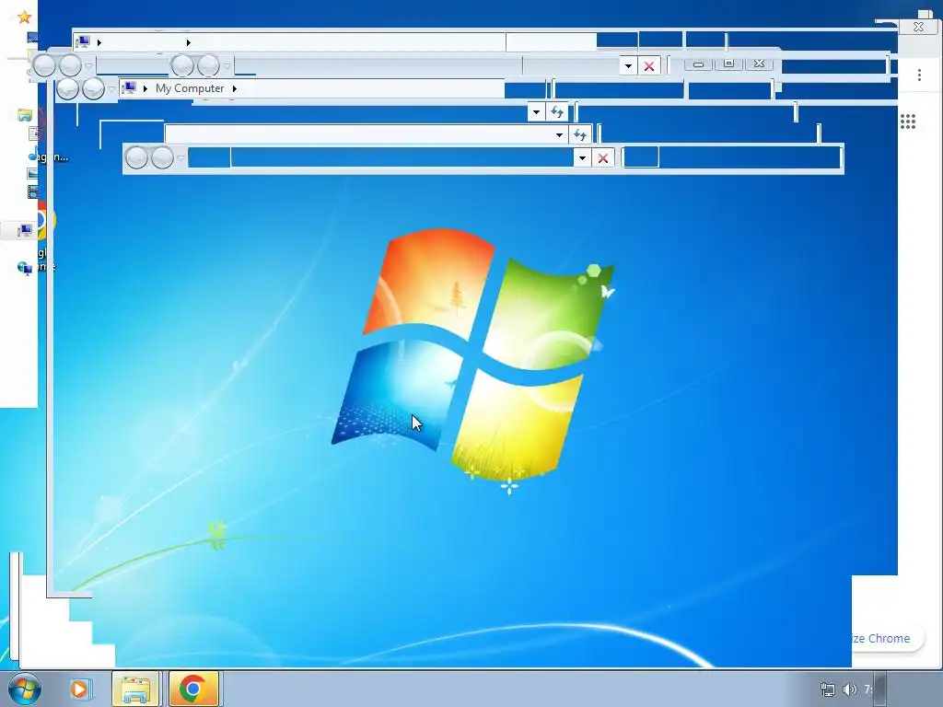The width and height of the screenshot is (943, 707).
Task: Select the Libraries icon in the navigation pane
Action: (x=25, y=115)
